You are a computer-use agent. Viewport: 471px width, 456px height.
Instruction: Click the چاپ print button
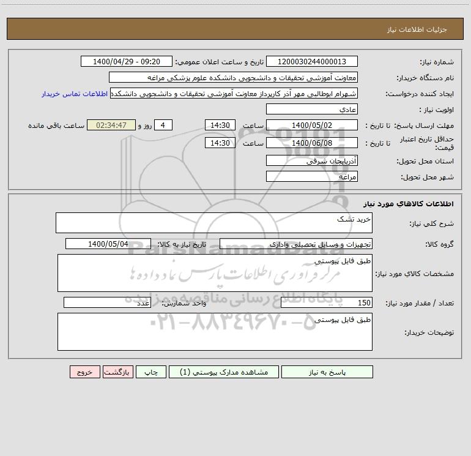pos(151,372)
